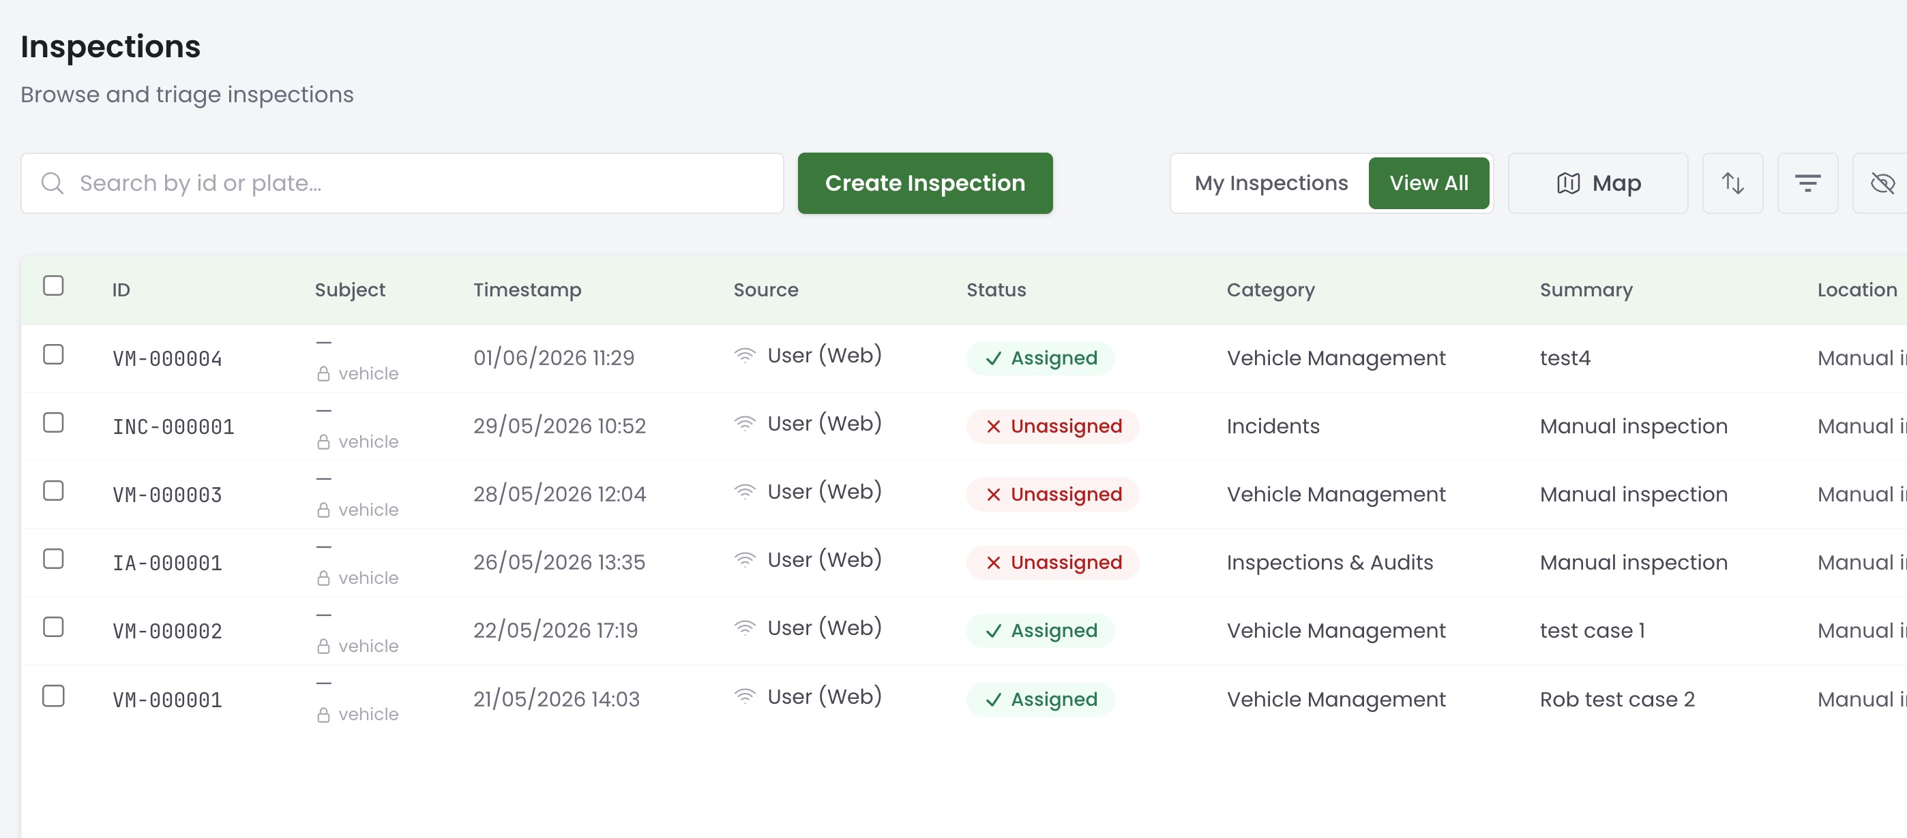Click the Summary column header

(1586, 290)
